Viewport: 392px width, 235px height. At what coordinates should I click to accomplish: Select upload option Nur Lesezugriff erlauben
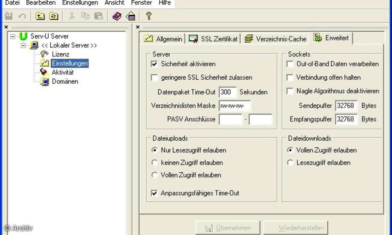click(x=155, y=150)
